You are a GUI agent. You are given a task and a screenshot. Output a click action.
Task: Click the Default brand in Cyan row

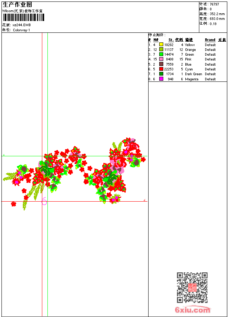pyautogui.click(x=210, y=69)
